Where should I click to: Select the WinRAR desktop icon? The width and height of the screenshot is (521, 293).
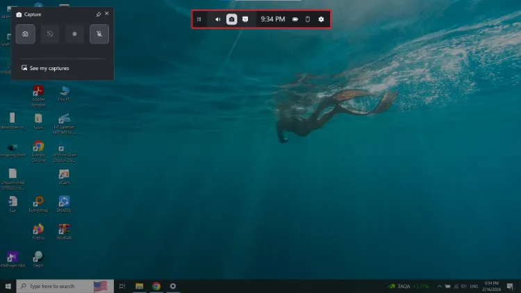[64, 231]
